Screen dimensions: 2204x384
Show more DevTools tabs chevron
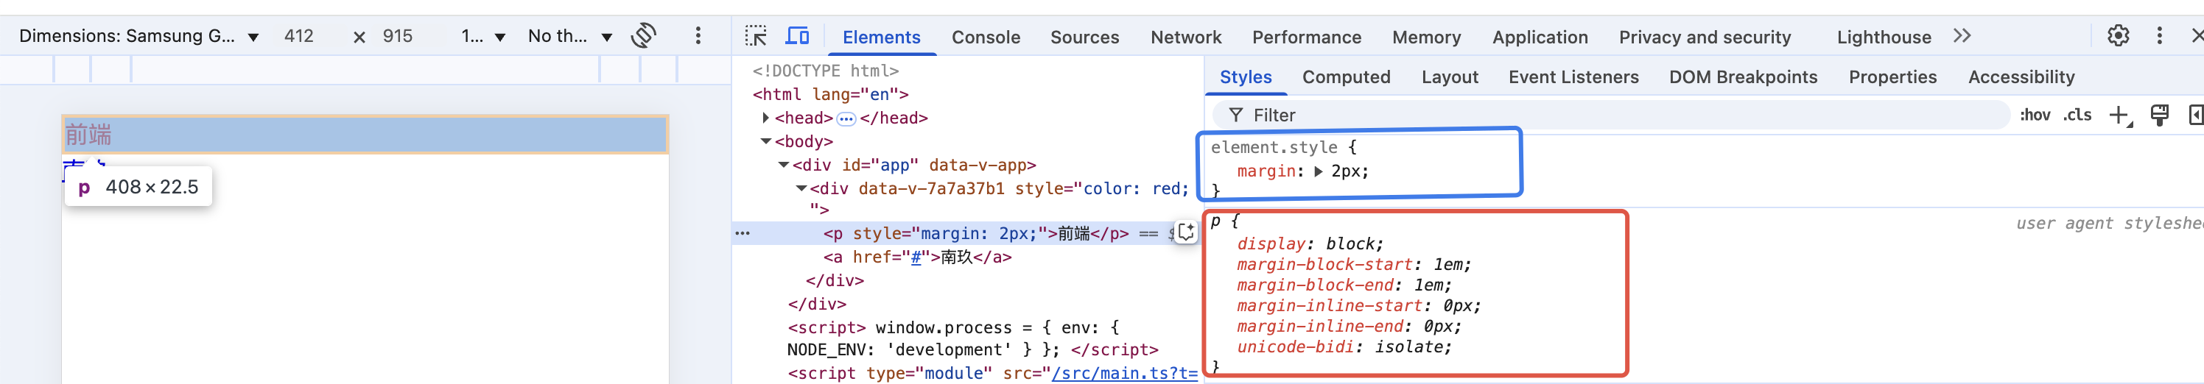[x=1962, y=36]
